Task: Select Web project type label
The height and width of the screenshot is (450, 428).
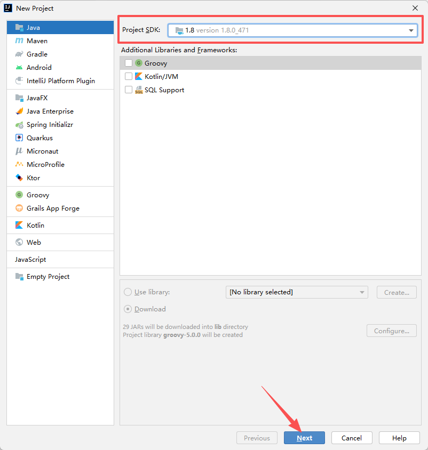Action: point(34,242)
